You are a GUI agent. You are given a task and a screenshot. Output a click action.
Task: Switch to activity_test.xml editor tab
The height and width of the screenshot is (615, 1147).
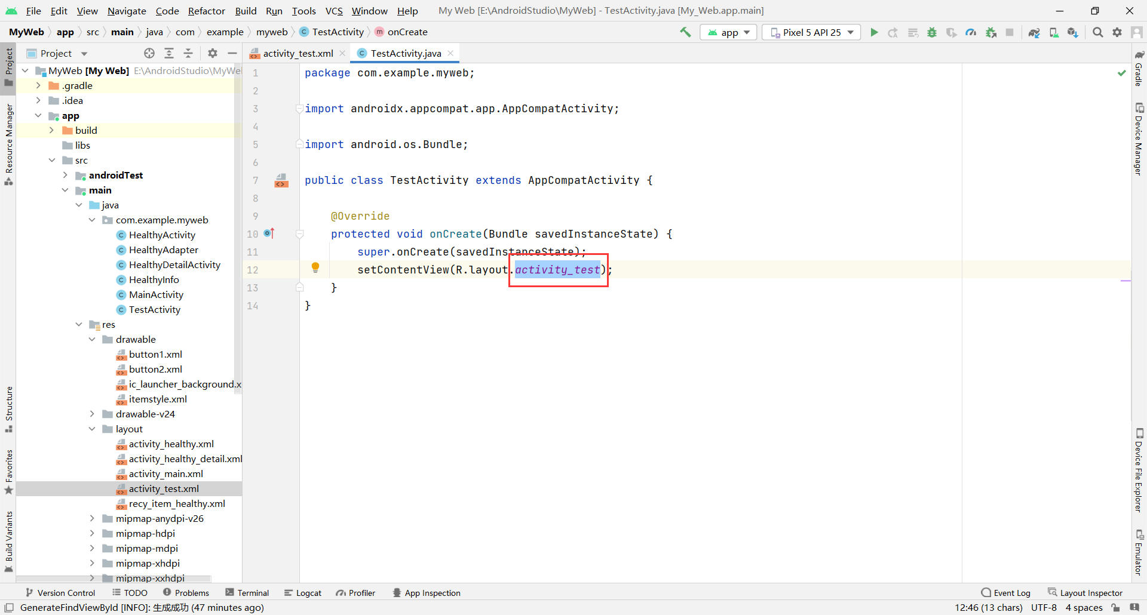click(x=297, y=53)
